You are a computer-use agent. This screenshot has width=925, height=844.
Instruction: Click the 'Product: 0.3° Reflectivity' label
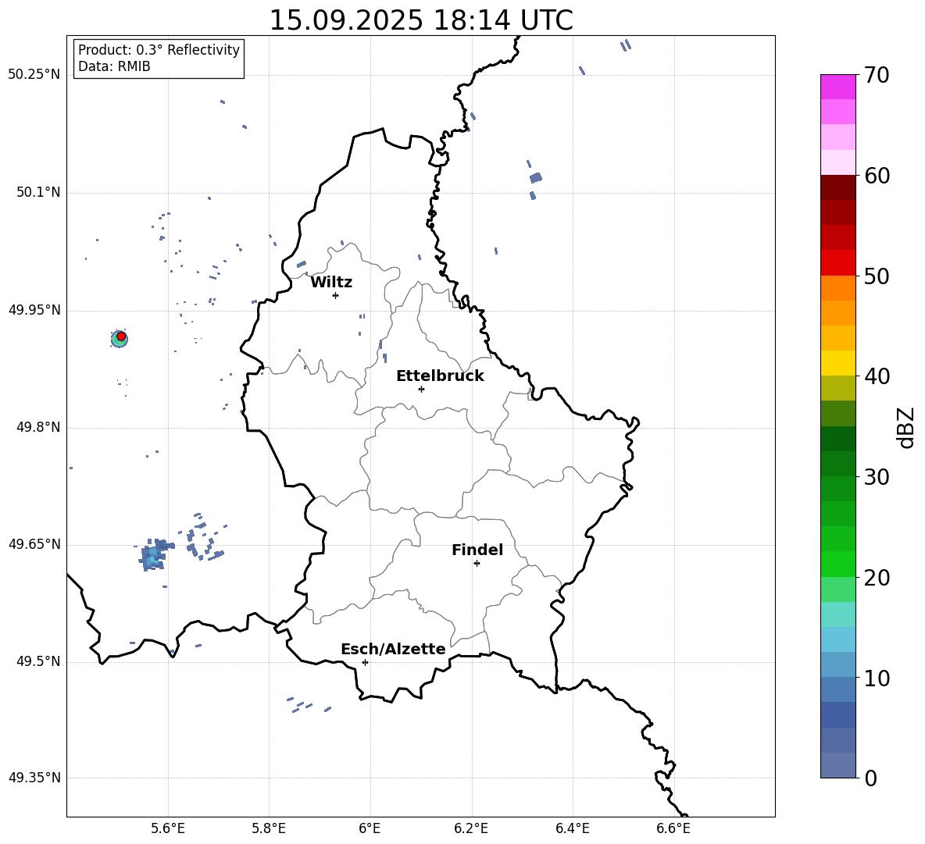click(159, 49)
